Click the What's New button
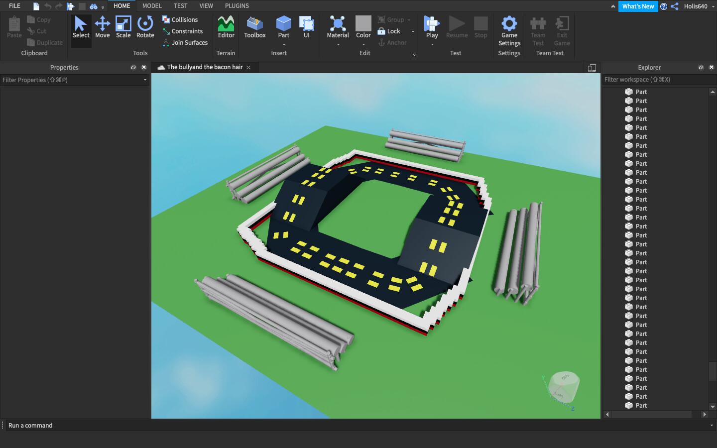 pos(638,6)
